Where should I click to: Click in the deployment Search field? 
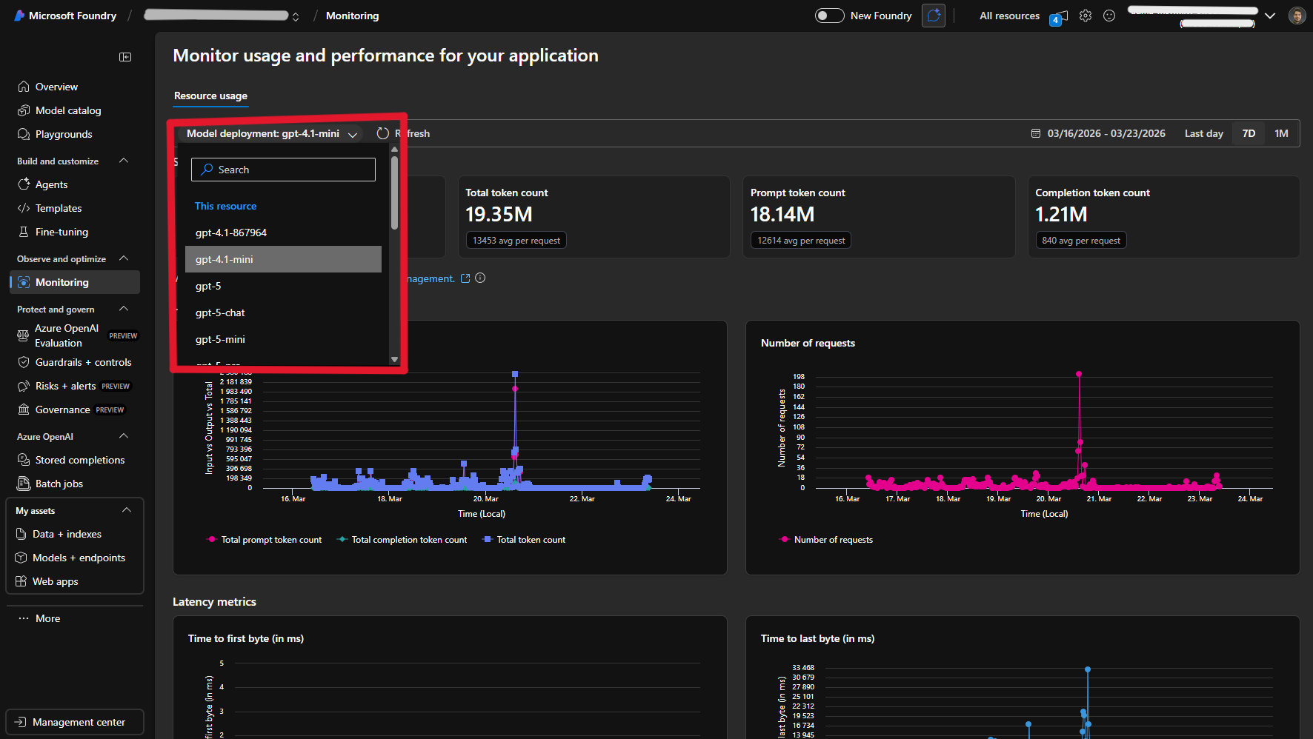(x=283, y=170)
